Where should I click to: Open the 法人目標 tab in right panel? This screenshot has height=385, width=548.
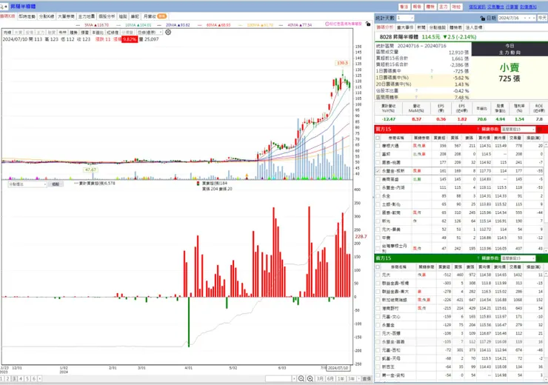[x=474, y=27]
